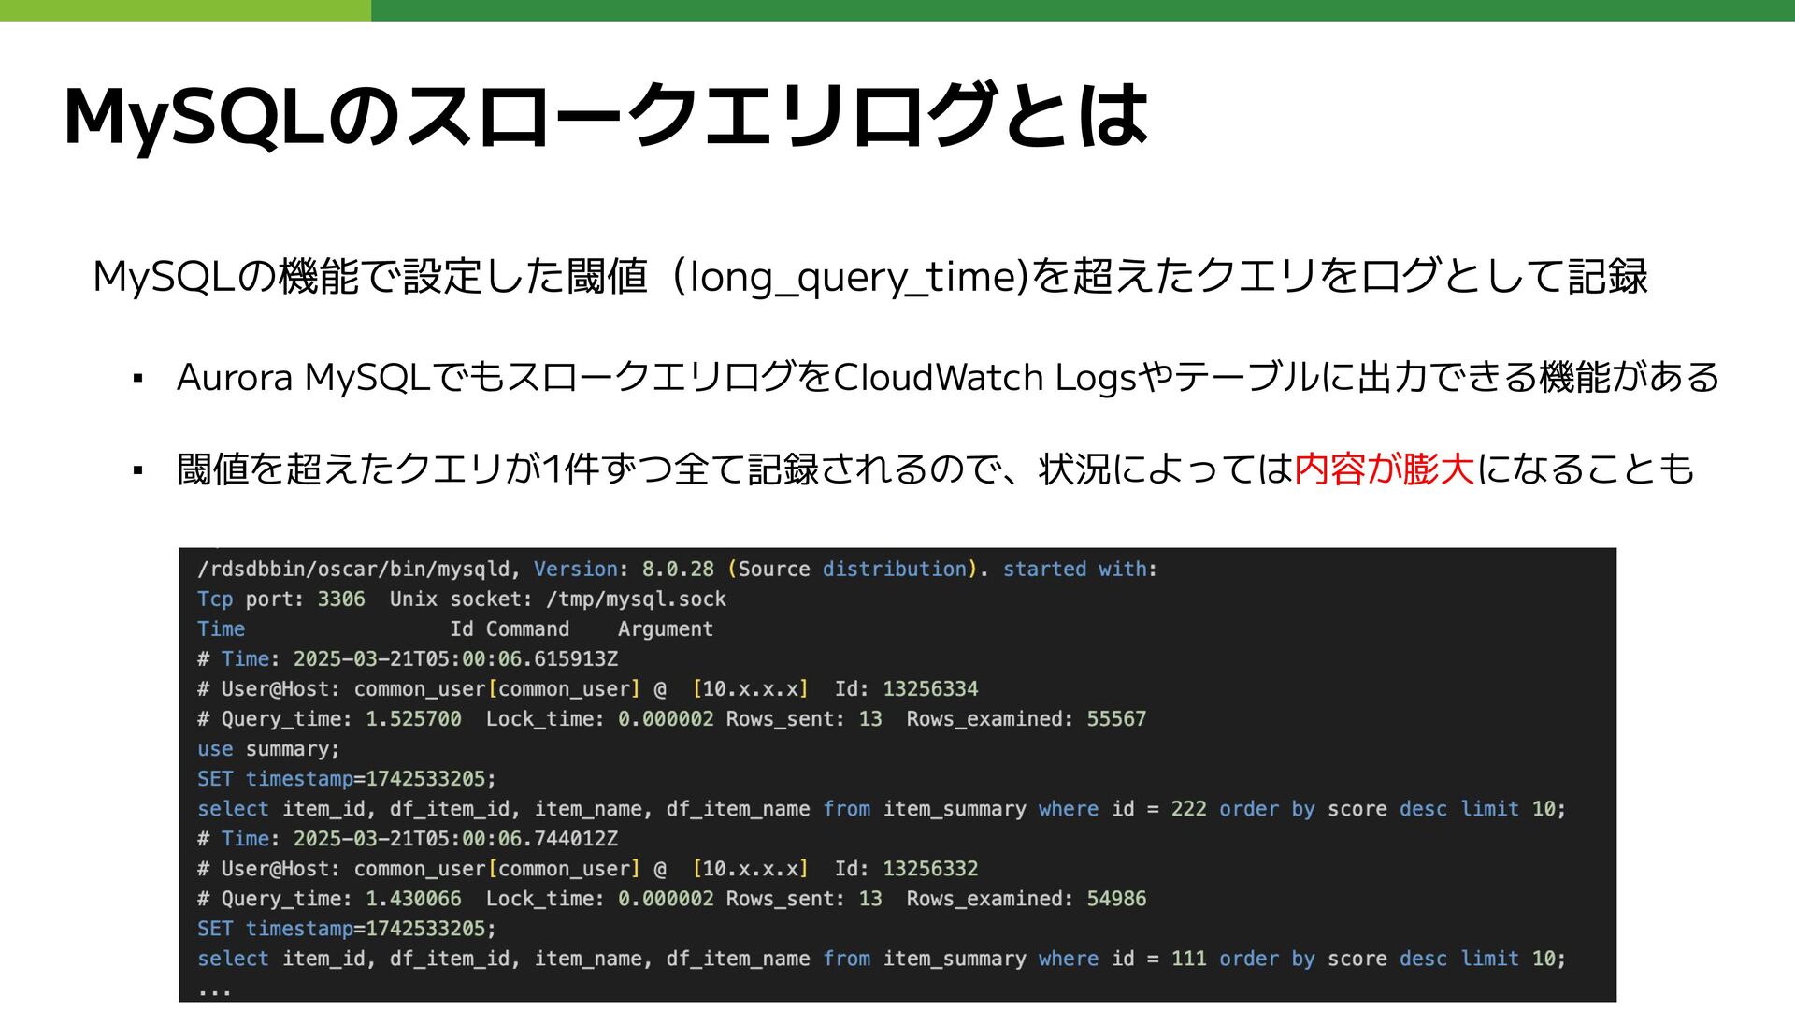
Task: Click the 'use summary;' line
Action: 268,749
